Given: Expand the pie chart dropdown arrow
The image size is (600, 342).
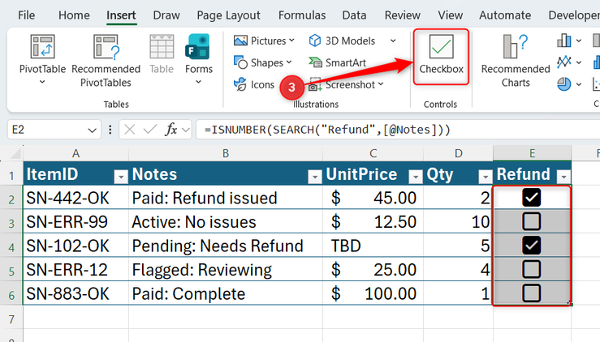Looking at the screenshot, I should tap(579, 84).
